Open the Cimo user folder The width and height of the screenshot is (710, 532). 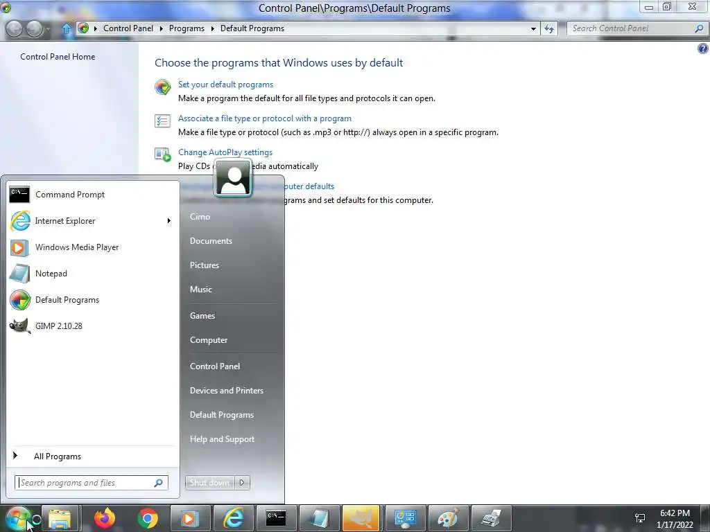pos(200,217)
